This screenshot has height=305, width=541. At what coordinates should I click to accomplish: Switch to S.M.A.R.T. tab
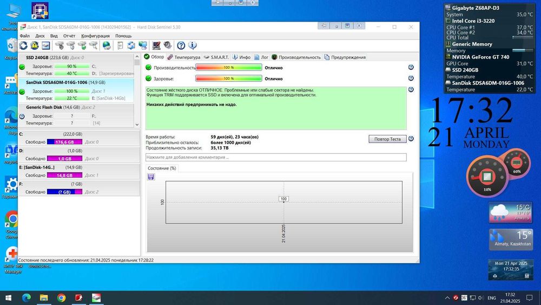tap(216, 57)
